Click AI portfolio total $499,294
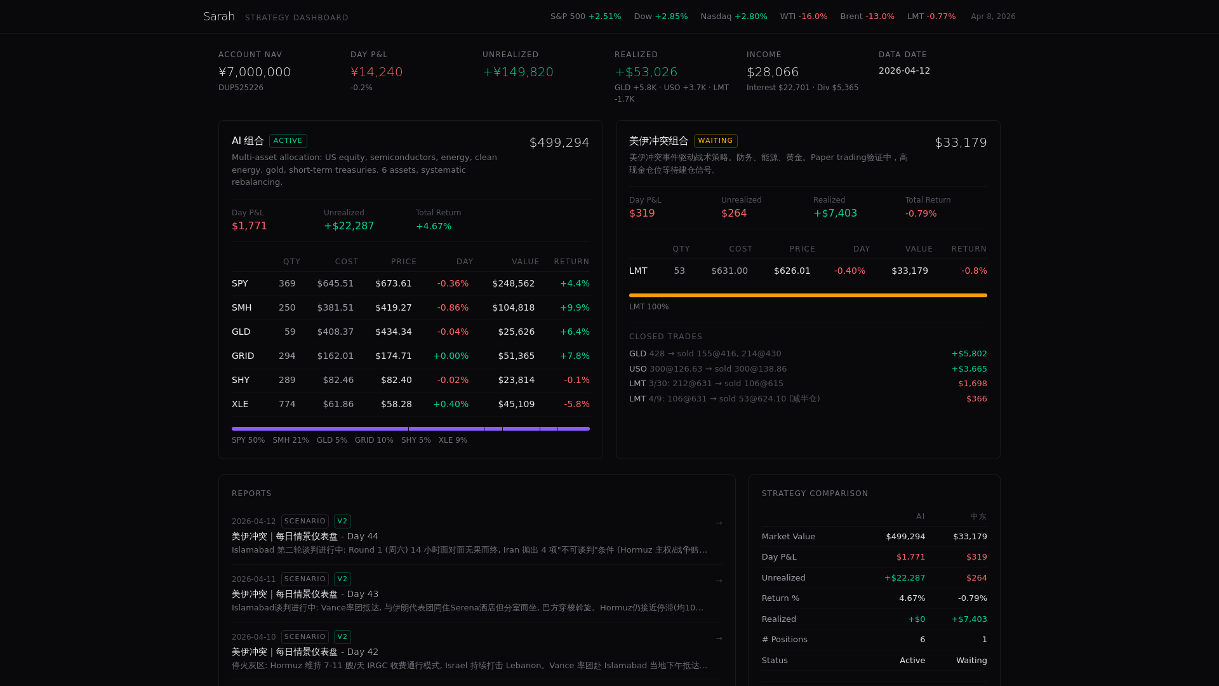This screenshot has height=686, width=1219. pos(559,143)
